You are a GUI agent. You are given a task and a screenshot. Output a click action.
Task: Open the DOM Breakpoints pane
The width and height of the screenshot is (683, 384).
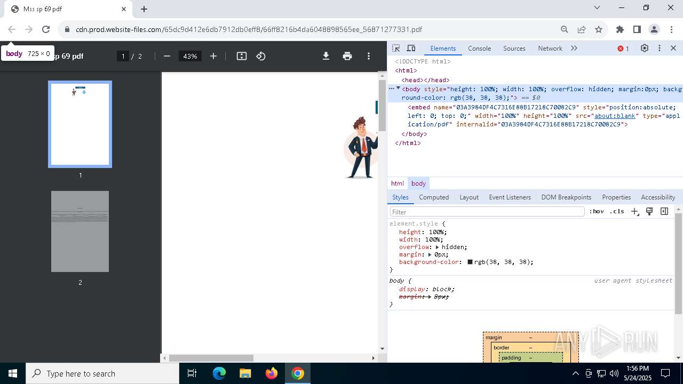566,197
